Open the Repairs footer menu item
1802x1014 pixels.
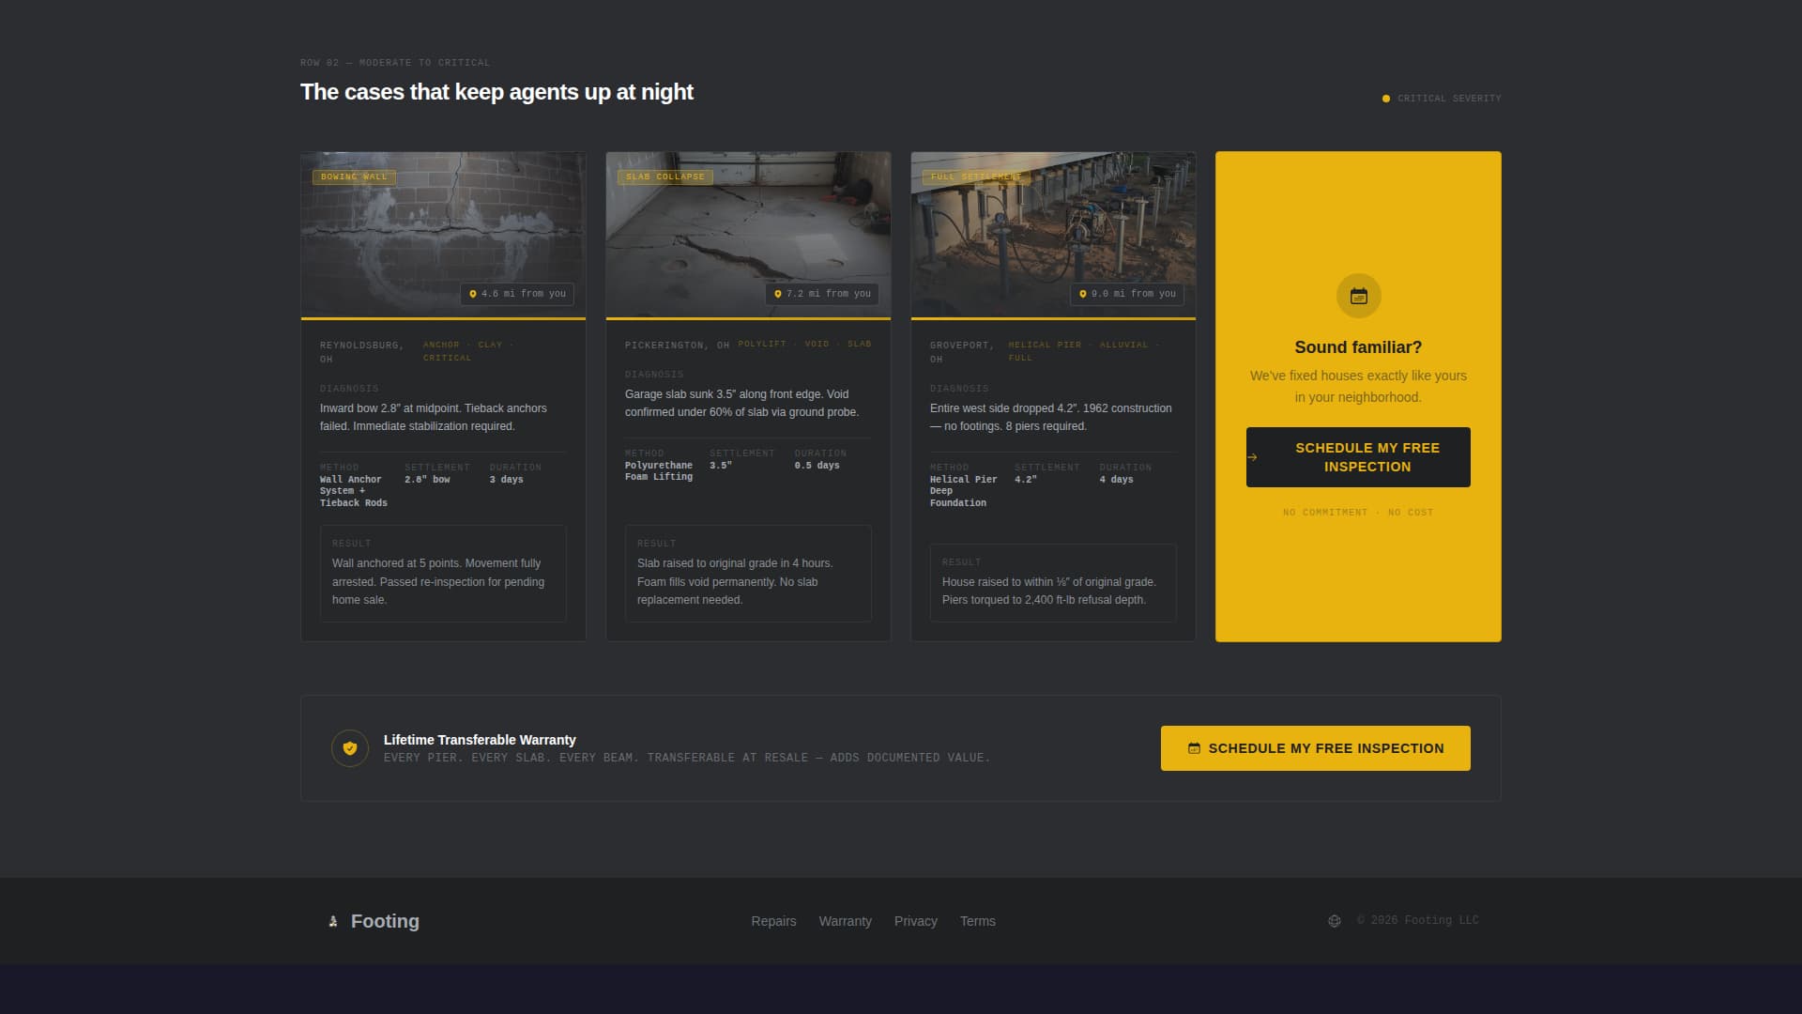point(773,921)
